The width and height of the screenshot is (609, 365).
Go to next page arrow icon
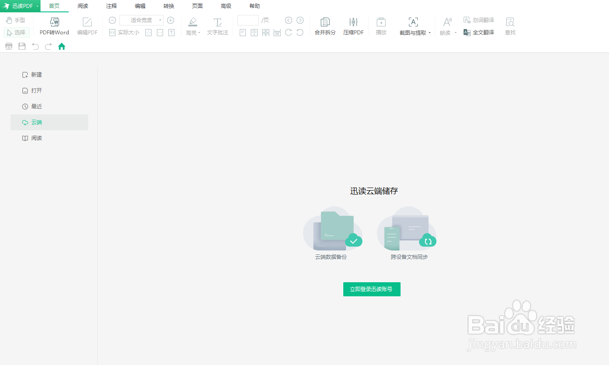click(300, 20)
